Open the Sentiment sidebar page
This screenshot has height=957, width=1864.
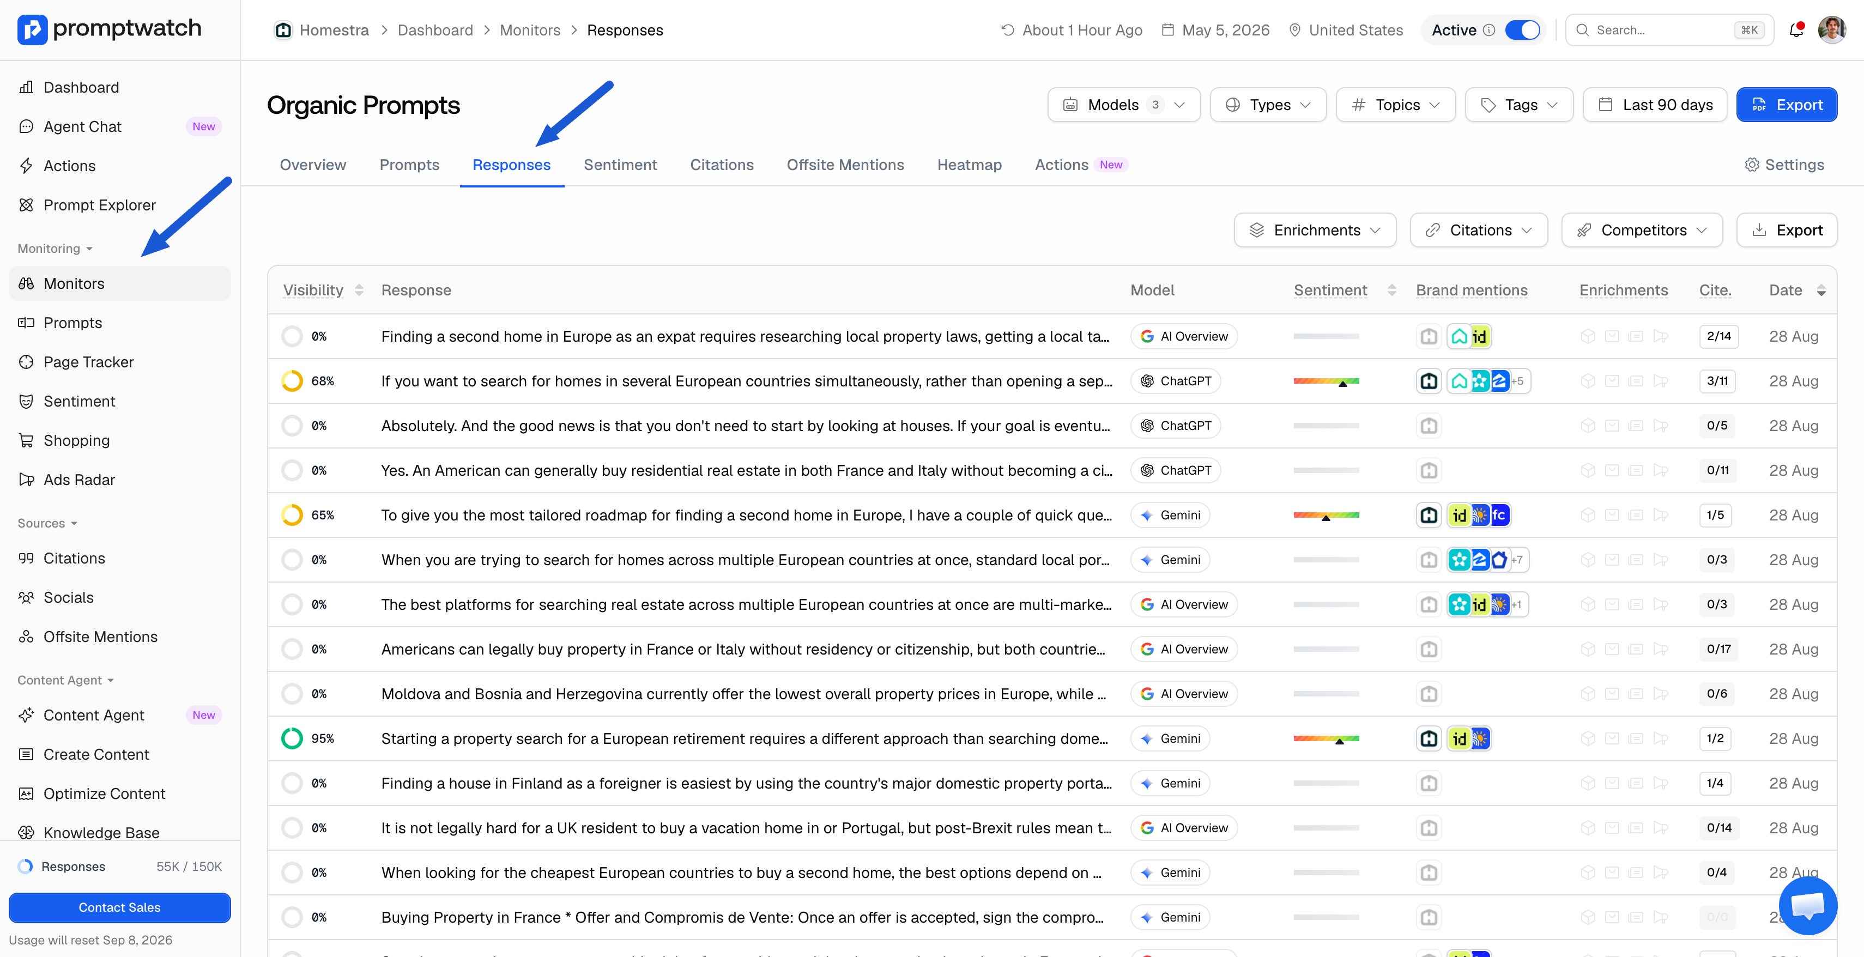tap(119, 401)
